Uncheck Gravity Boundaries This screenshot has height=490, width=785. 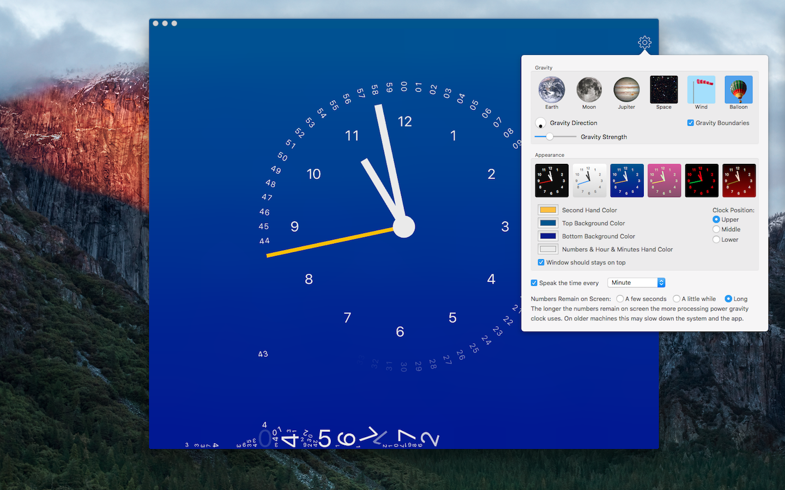[691, 122]
